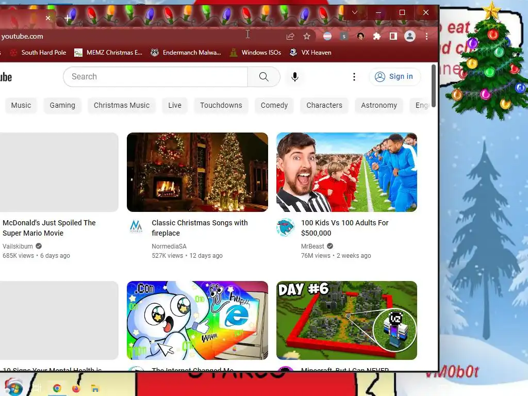Viewport: 528px width, 396px height.
Task: Open the striped flag extension icon
Action: point(327,37)
